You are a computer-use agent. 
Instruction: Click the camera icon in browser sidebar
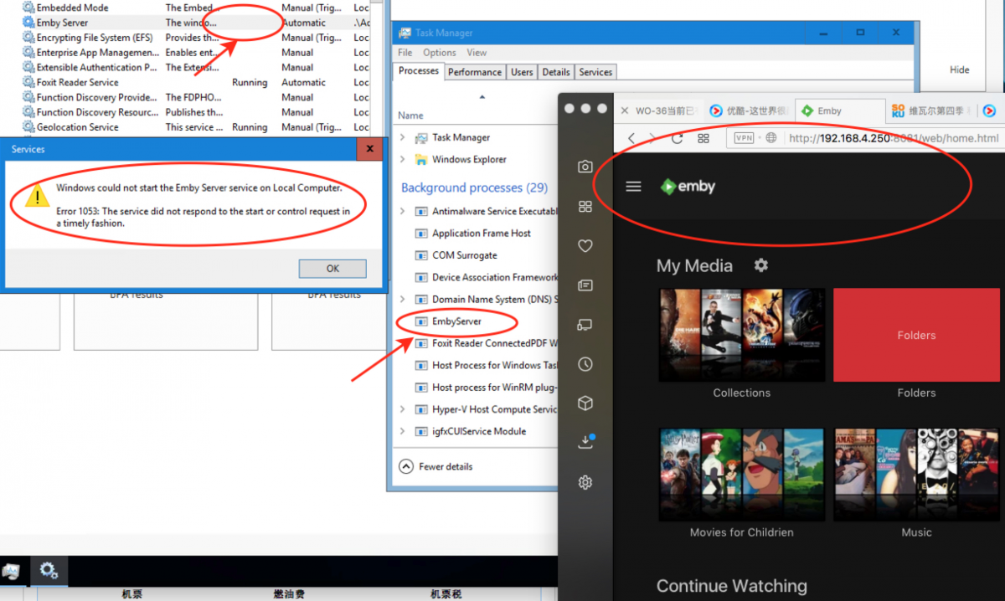(585, 167)
